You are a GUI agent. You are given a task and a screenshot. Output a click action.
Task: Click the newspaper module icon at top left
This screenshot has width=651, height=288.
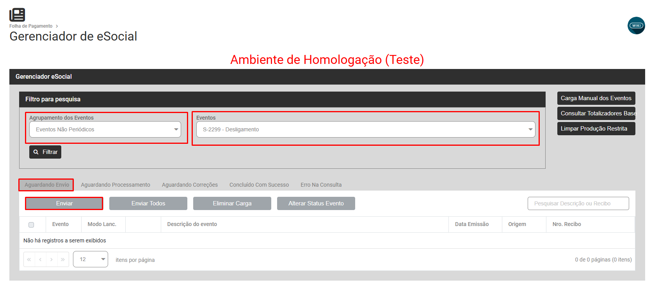point(17,15)
